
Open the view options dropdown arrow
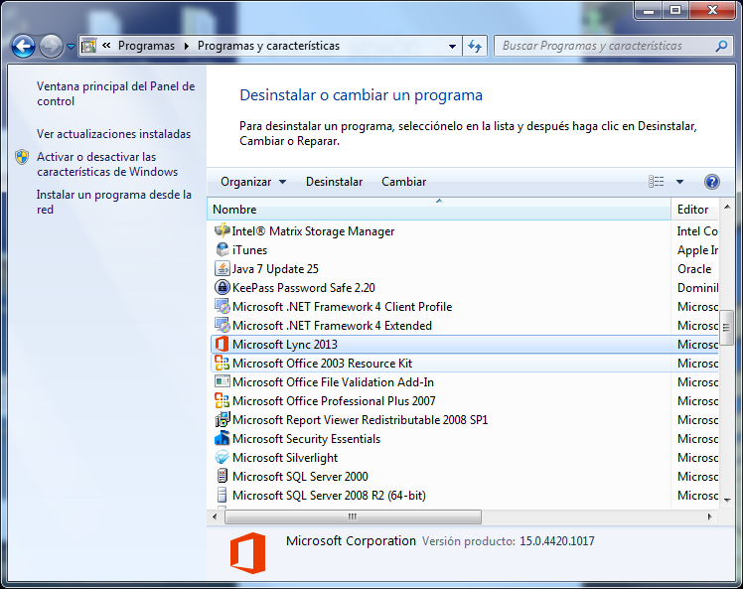click(680, 182)
